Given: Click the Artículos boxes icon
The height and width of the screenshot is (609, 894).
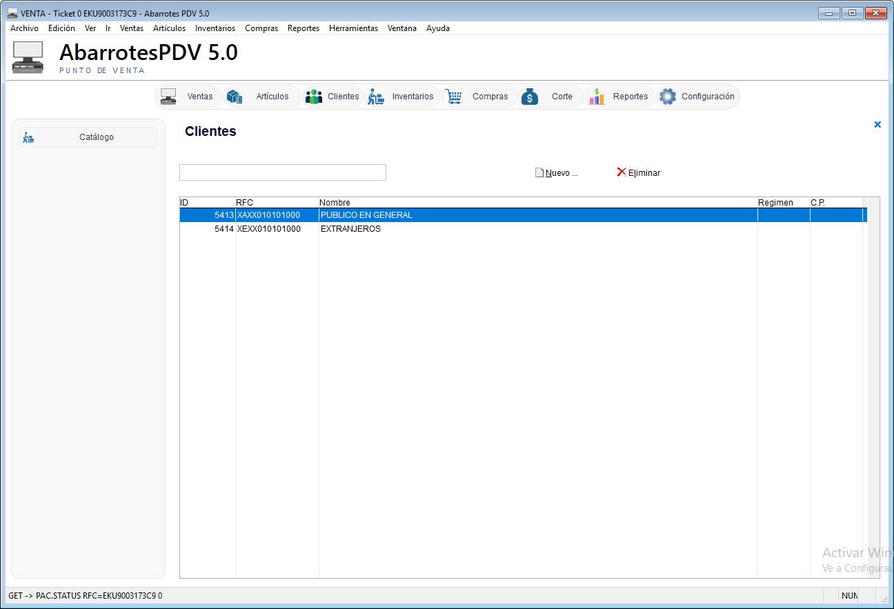Looking at the screenshot, I should (x=235, y=97).
